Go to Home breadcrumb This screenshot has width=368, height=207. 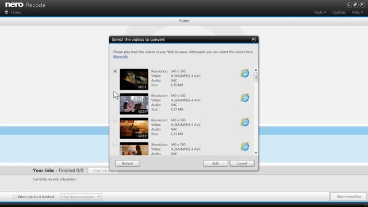16,12
